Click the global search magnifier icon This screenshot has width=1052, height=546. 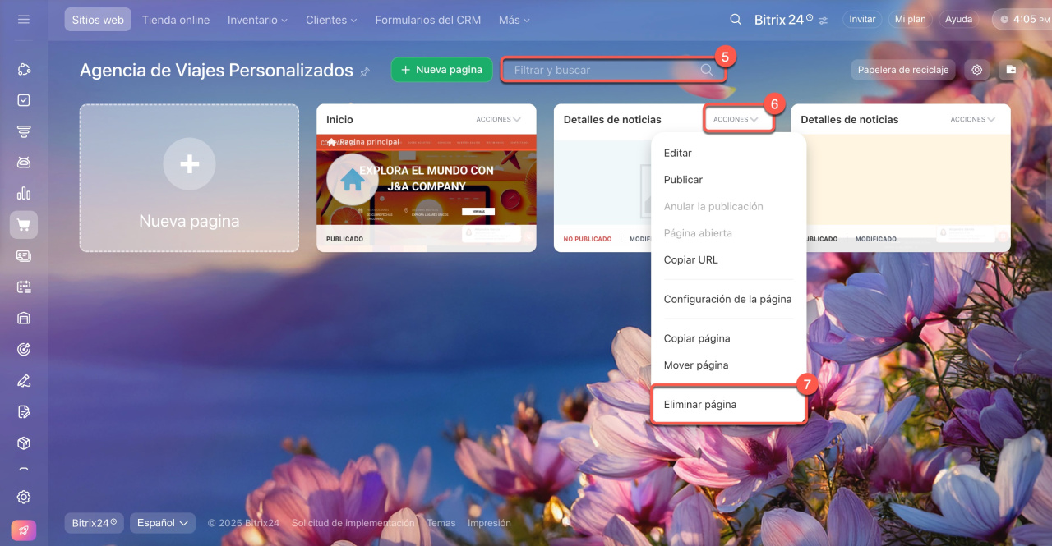[x=736, y=20]
